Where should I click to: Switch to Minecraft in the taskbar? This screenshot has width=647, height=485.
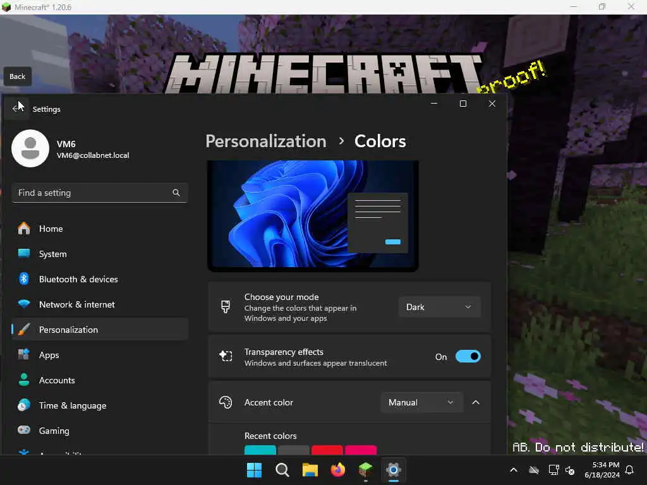click(366, 470)
